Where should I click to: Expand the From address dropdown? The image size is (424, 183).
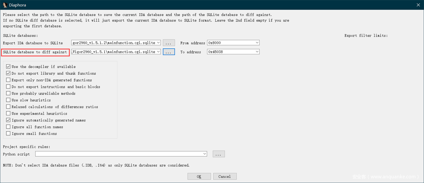click(x=257, y=43)
